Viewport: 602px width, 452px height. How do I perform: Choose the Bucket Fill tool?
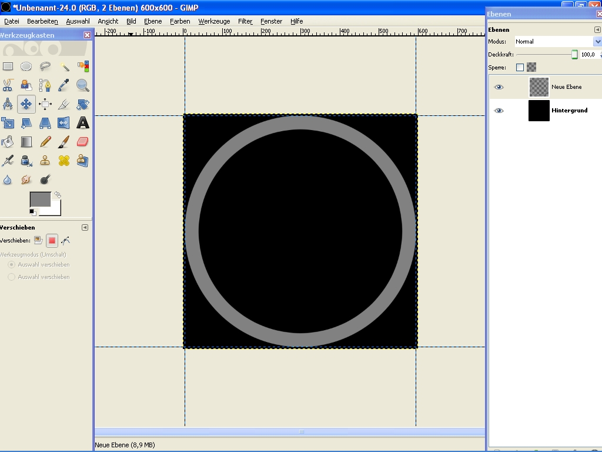tap(8, 142)
